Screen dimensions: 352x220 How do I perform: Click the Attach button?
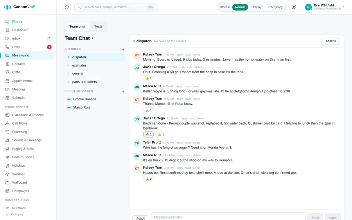click(x=141, y=218)
